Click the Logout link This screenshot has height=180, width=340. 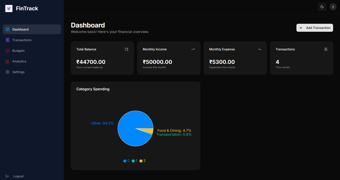coord(18,176)
